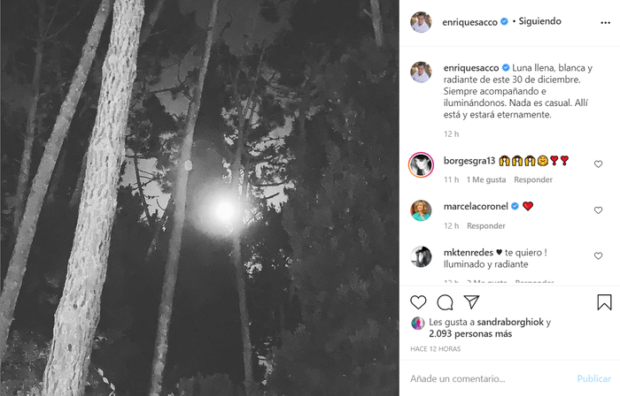620x396 pixels.
Task: Like marcelacoronel's comment
Action: 598,210
